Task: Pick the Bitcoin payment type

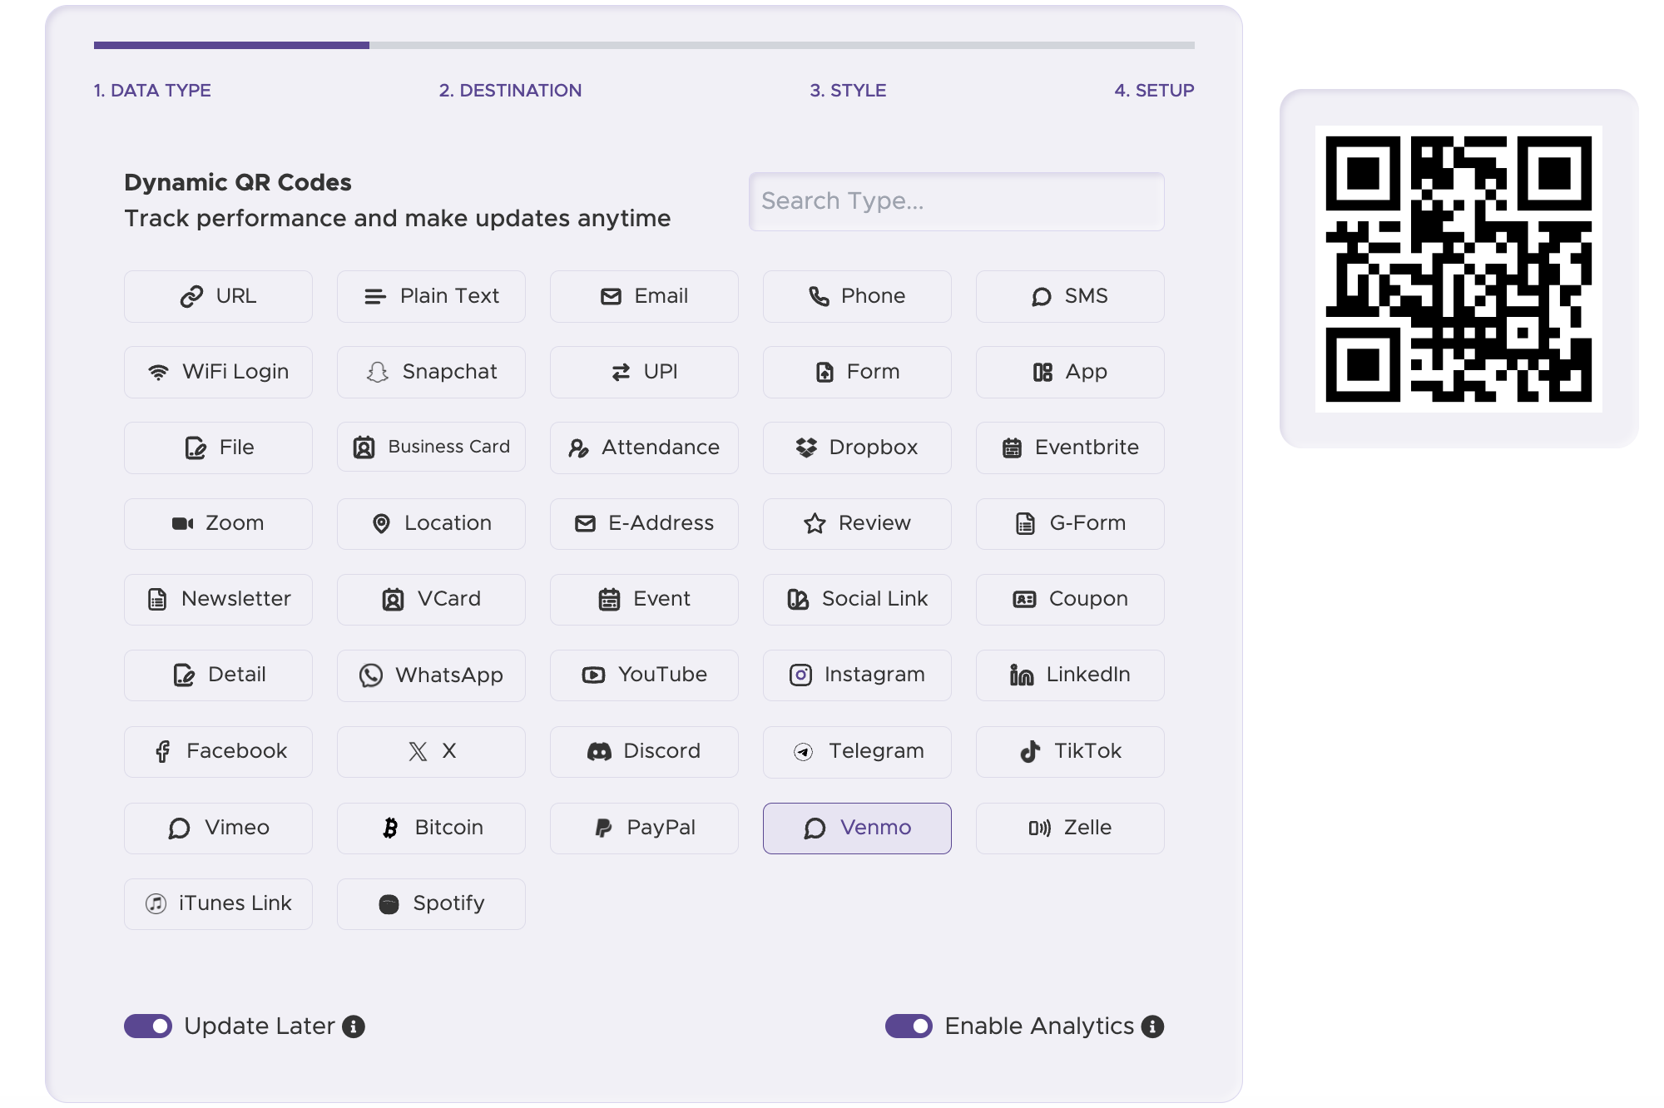Action: [x=431, y=828]
